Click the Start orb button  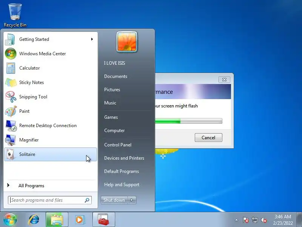point(10,219)
